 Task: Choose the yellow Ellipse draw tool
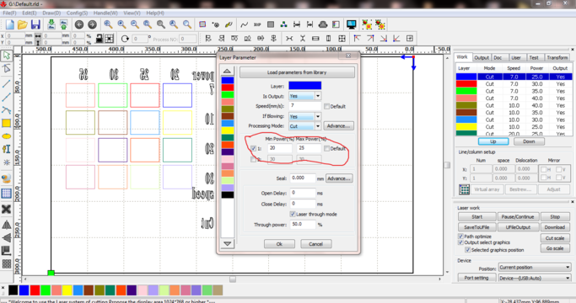click(6, 136)
